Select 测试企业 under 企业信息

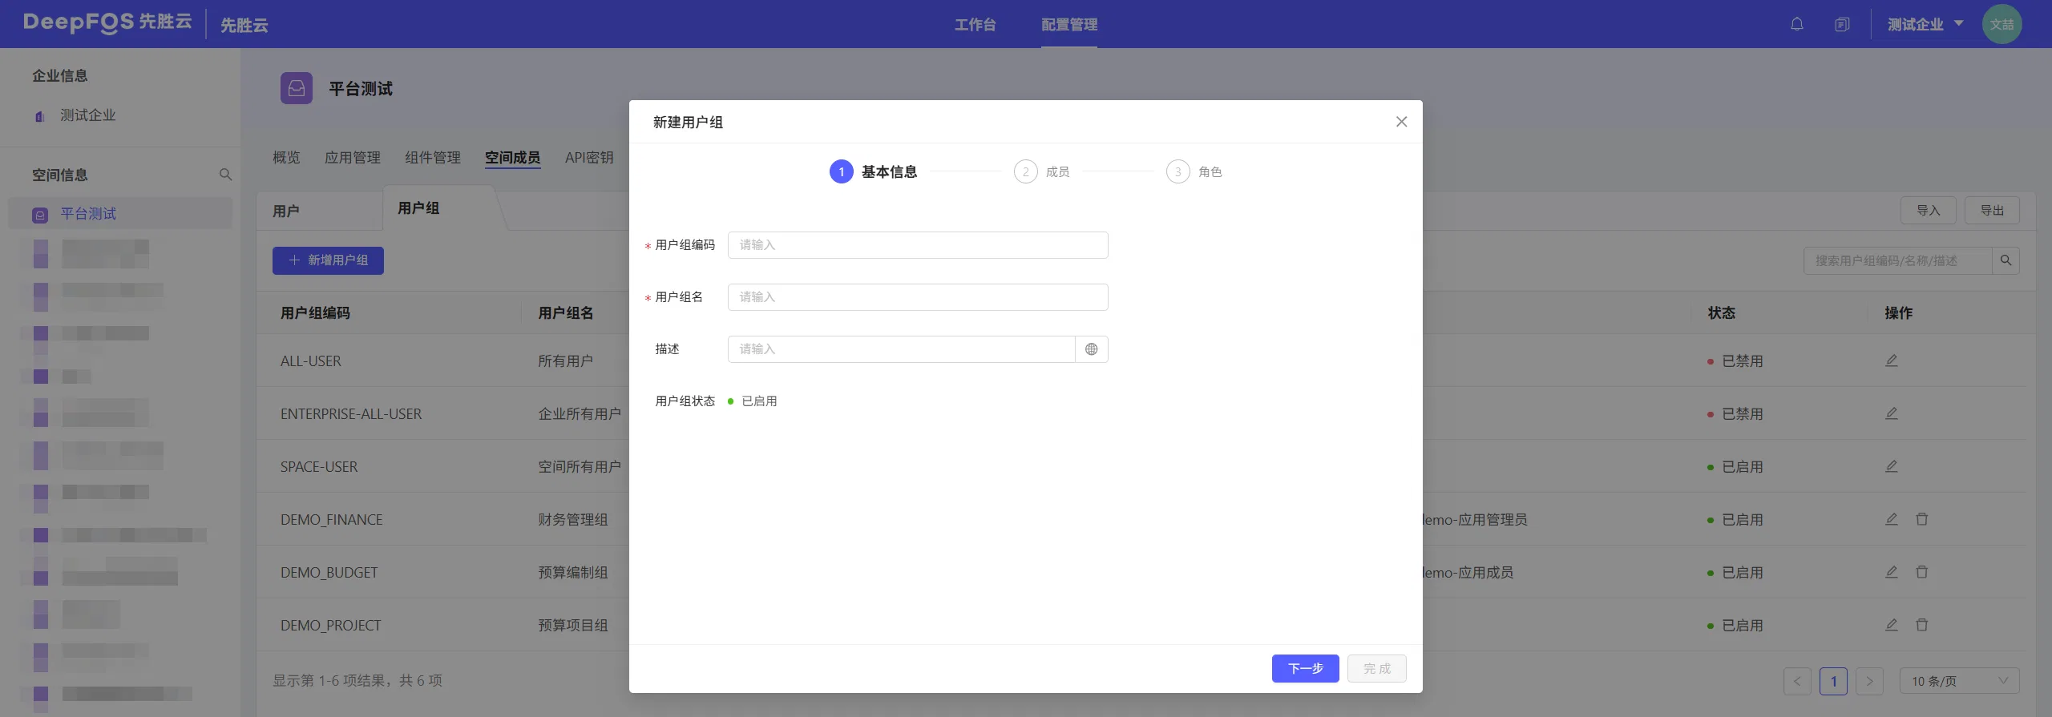click(87, 115)
